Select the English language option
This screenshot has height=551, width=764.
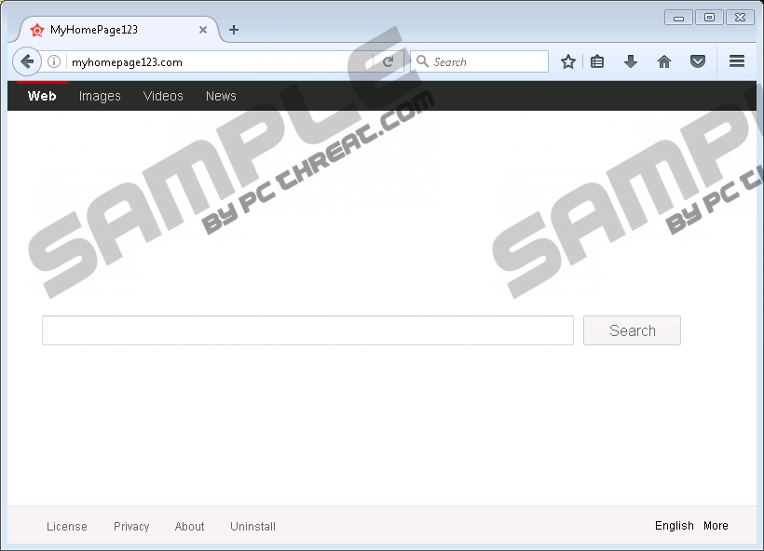point(674,526)
